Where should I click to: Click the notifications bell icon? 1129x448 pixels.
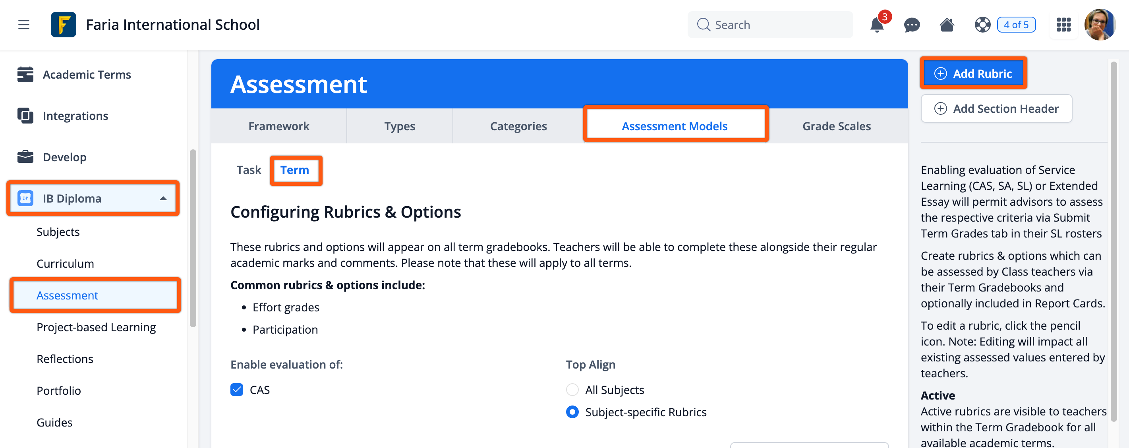click(x=877, y=25)
